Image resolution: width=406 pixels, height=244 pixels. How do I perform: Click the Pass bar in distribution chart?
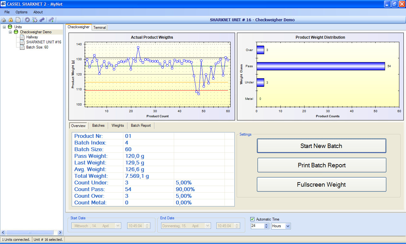(x=321, y=66)
